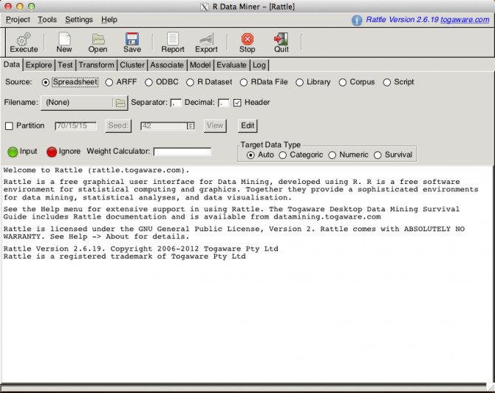Switch to the Model tab

[x=199, y=65]
